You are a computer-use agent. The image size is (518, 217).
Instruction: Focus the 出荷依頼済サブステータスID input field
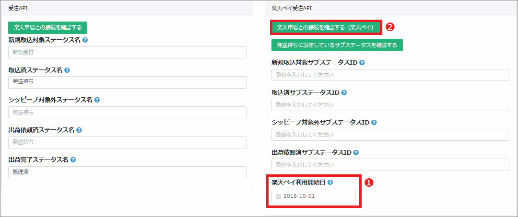(x=390, y=165)
